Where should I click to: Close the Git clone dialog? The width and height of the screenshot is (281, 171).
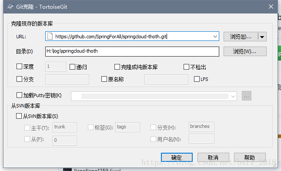[271, 7]
